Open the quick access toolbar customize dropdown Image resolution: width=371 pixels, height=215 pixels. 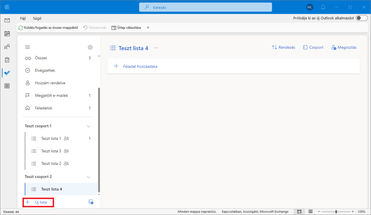148,28
